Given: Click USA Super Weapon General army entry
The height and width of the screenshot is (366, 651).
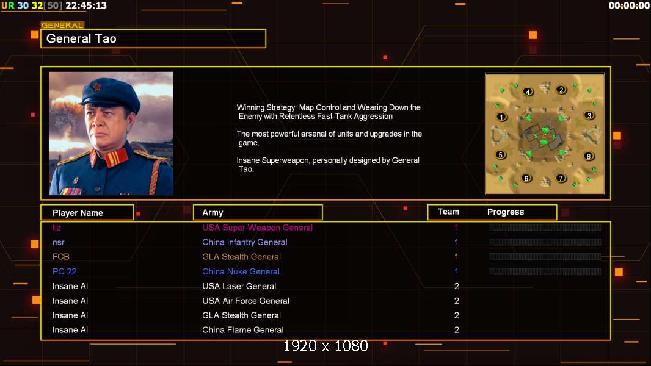Looking at the screenshot, I should [258, 228].
